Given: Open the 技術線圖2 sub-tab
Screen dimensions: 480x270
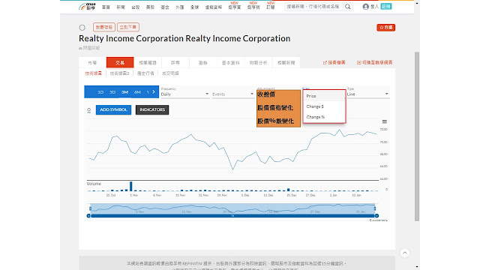Looking at the screenshot, I should tap(119, 73).
